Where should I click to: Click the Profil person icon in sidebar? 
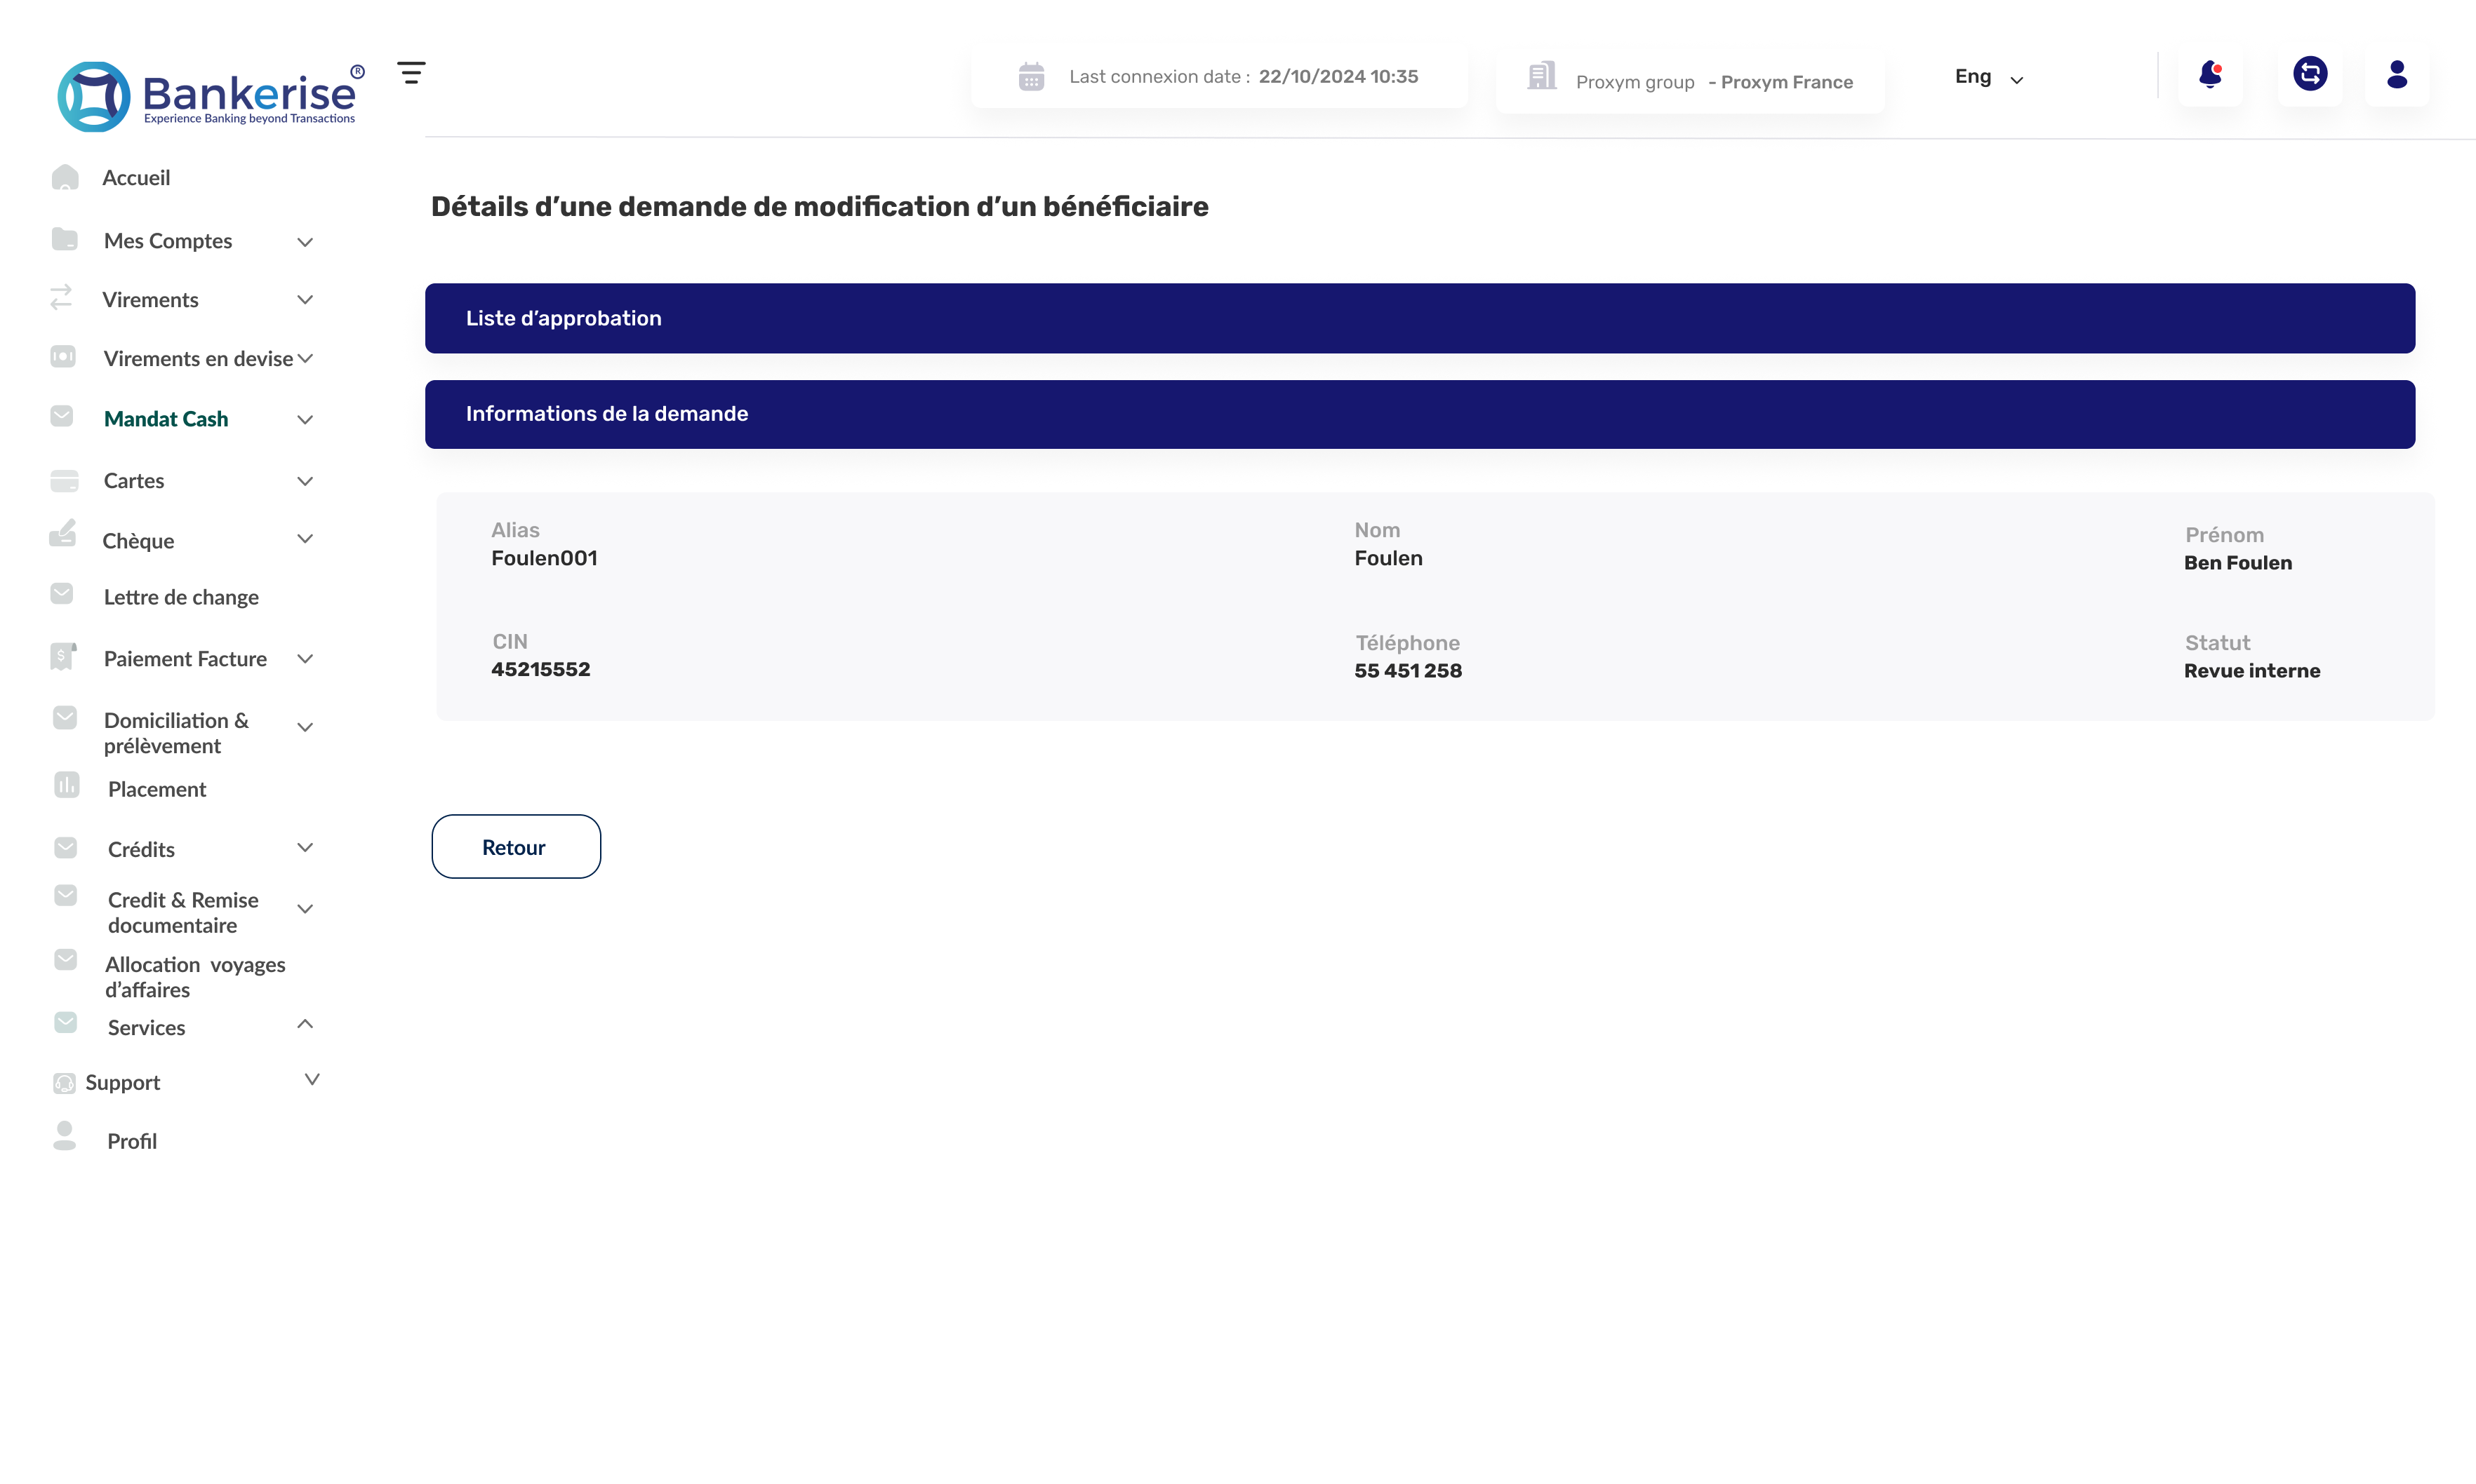point(65,1136)
